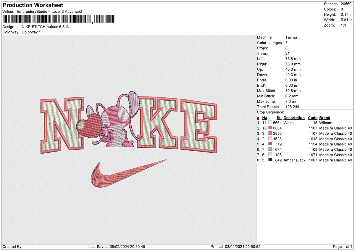Pick the pink swatch in row 2955

point(270,133)
